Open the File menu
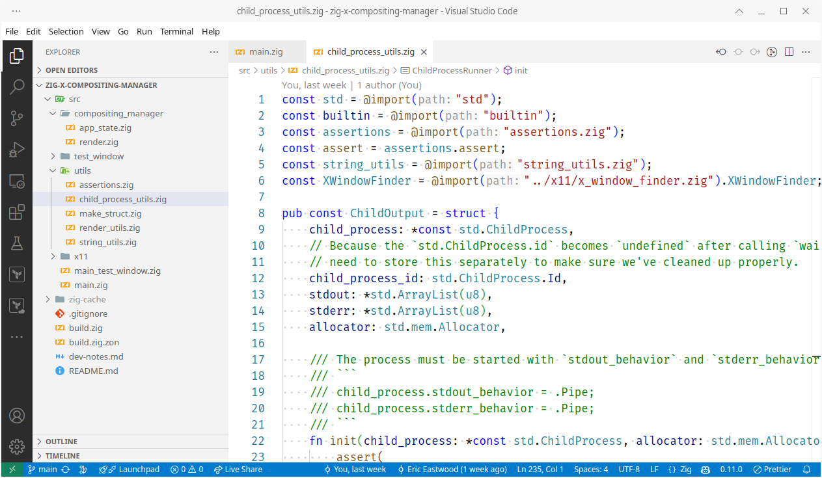Viewport: 822px width, 478px height. pos(11,31)
